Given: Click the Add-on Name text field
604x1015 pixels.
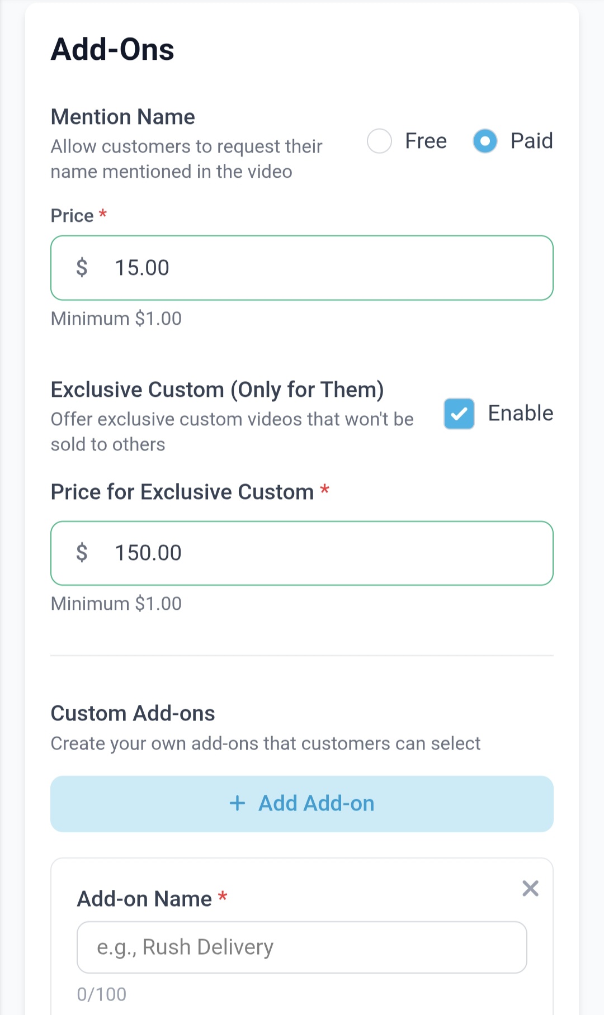Looking at the screenshot, I should point(302,947).
